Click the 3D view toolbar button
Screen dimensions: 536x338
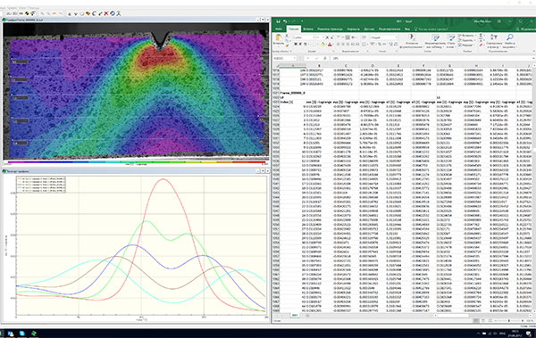pyautogui.click(x=15, y=13)
